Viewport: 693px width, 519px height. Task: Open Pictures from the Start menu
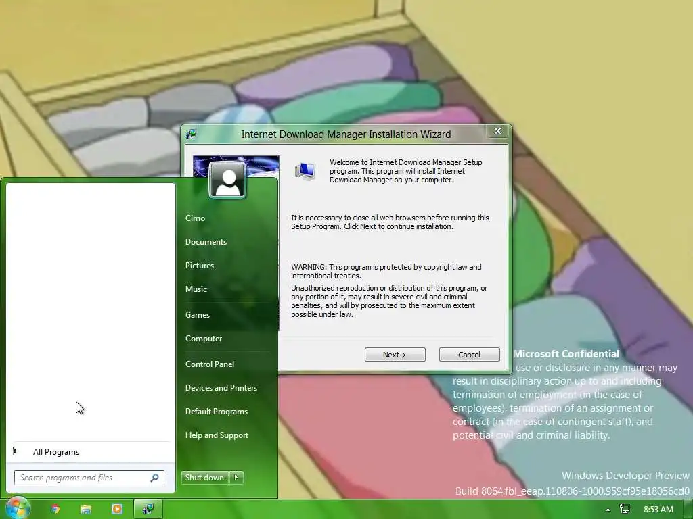[200, 265]
